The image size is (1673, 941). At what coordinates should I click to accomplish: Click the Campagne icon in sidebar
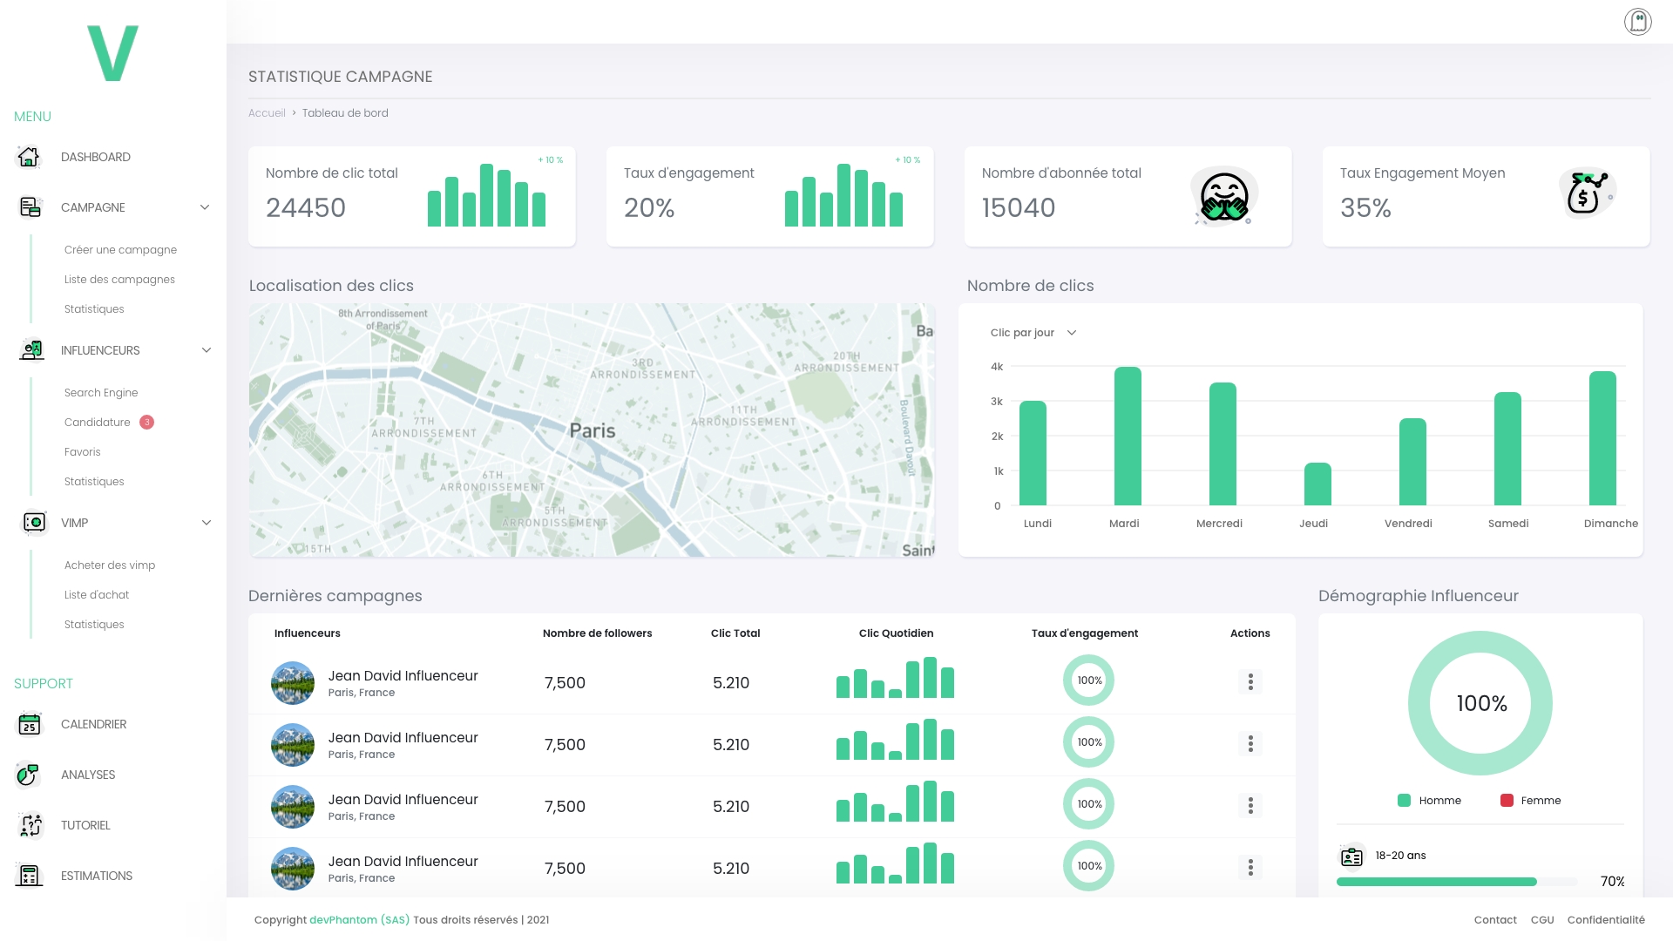pos(29,206)
